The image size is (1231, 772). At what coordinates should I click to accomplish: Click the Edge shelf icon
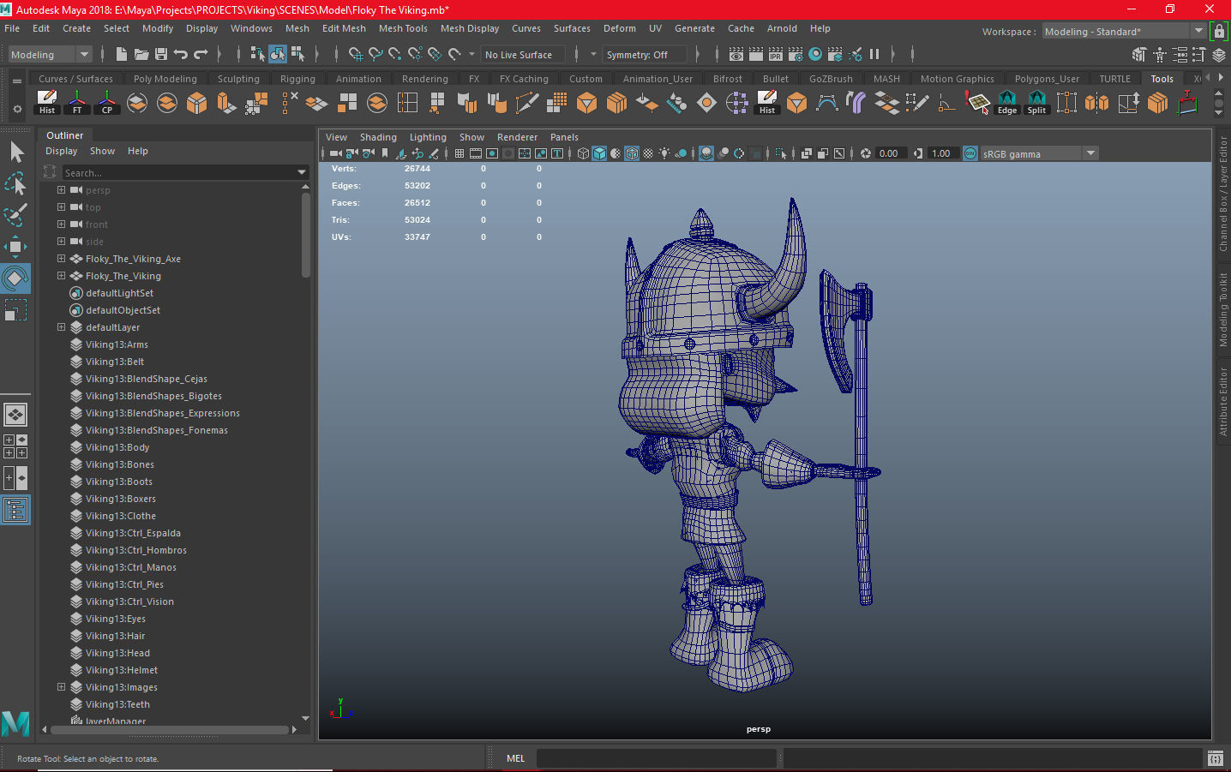coord(1007,103)
